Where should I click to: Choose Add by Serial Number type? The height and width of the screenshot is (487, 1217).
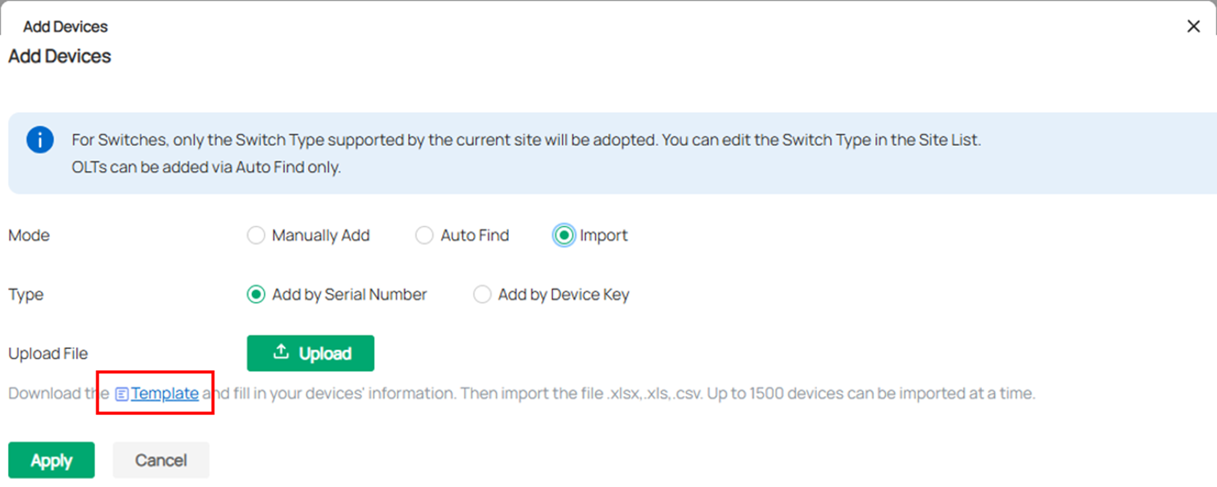tap(256, 294)
